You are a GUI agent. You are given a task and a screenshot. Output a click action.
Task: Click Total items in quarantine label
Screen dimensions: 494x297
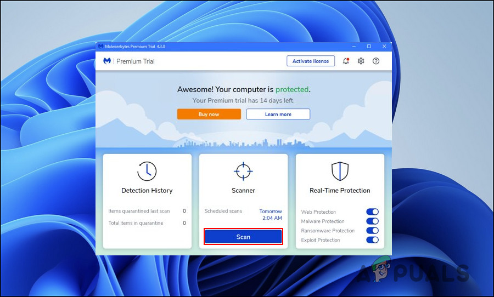tap(136, 223)
